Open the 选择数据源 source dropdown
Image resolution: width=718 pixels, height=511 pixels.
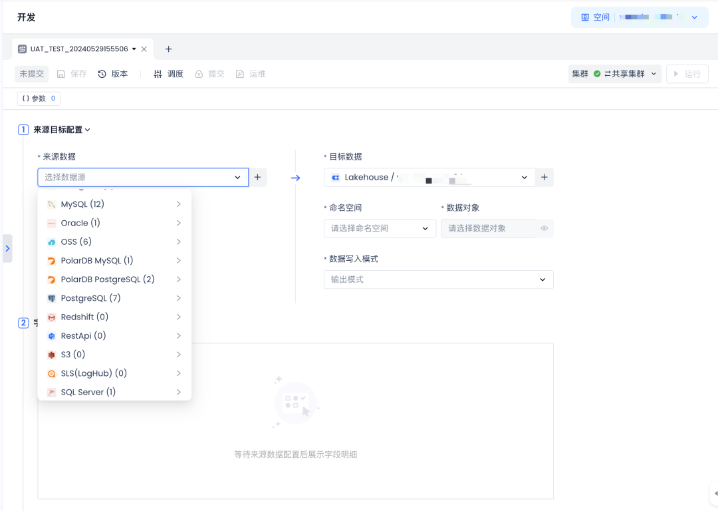[143, 178]
